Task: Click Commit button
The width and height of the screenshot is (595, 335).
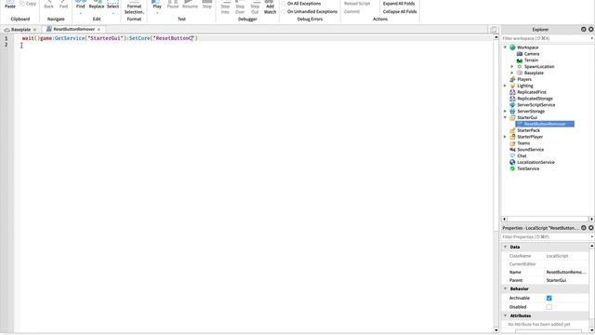Action: tap(351, 12)
